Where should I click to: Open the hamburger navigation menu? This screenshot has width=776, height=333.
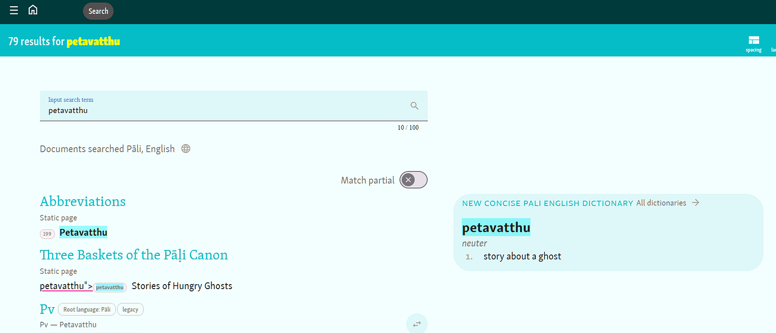coord(13,10)
